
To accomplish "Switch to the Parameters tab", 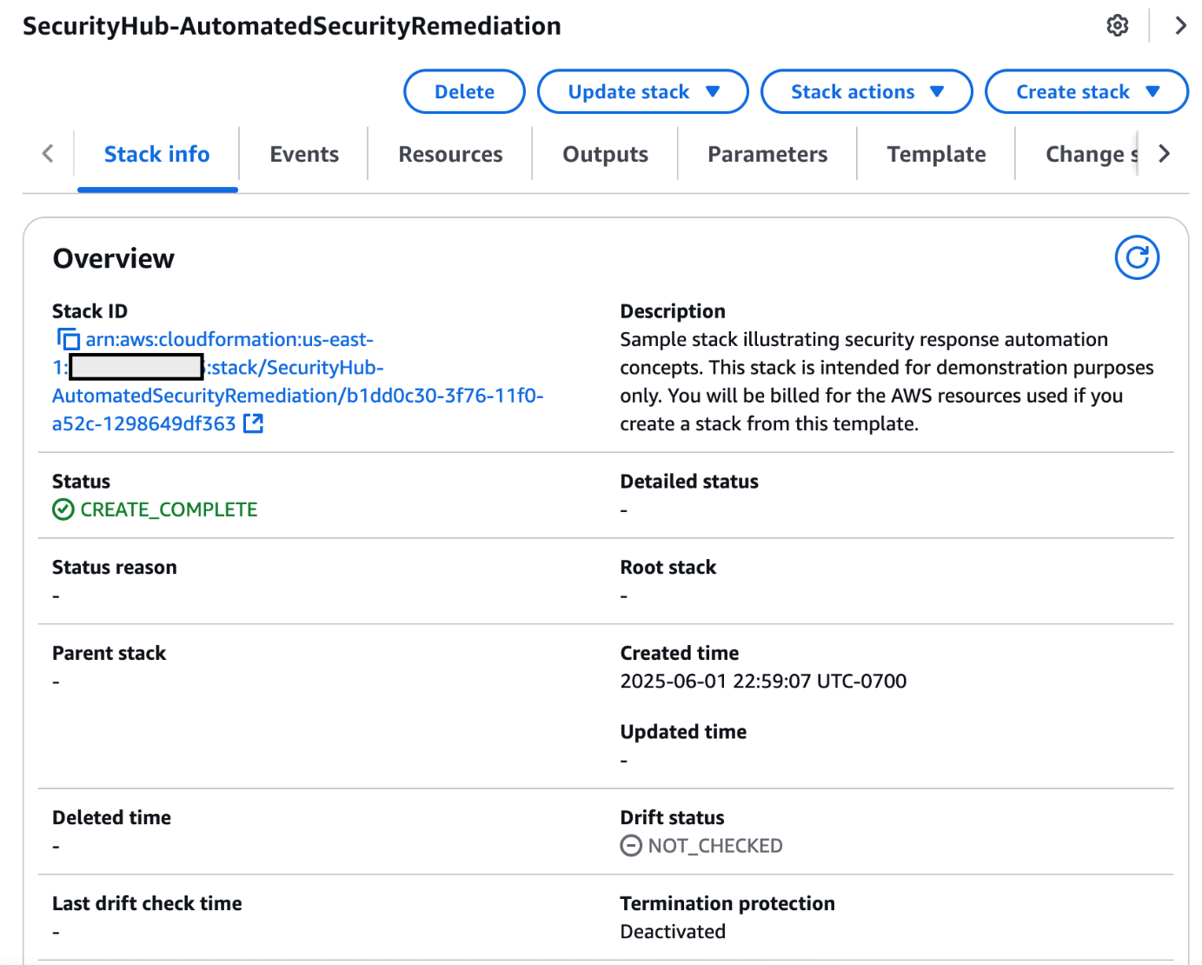I will pyautogui.click(x=767, y=154).
